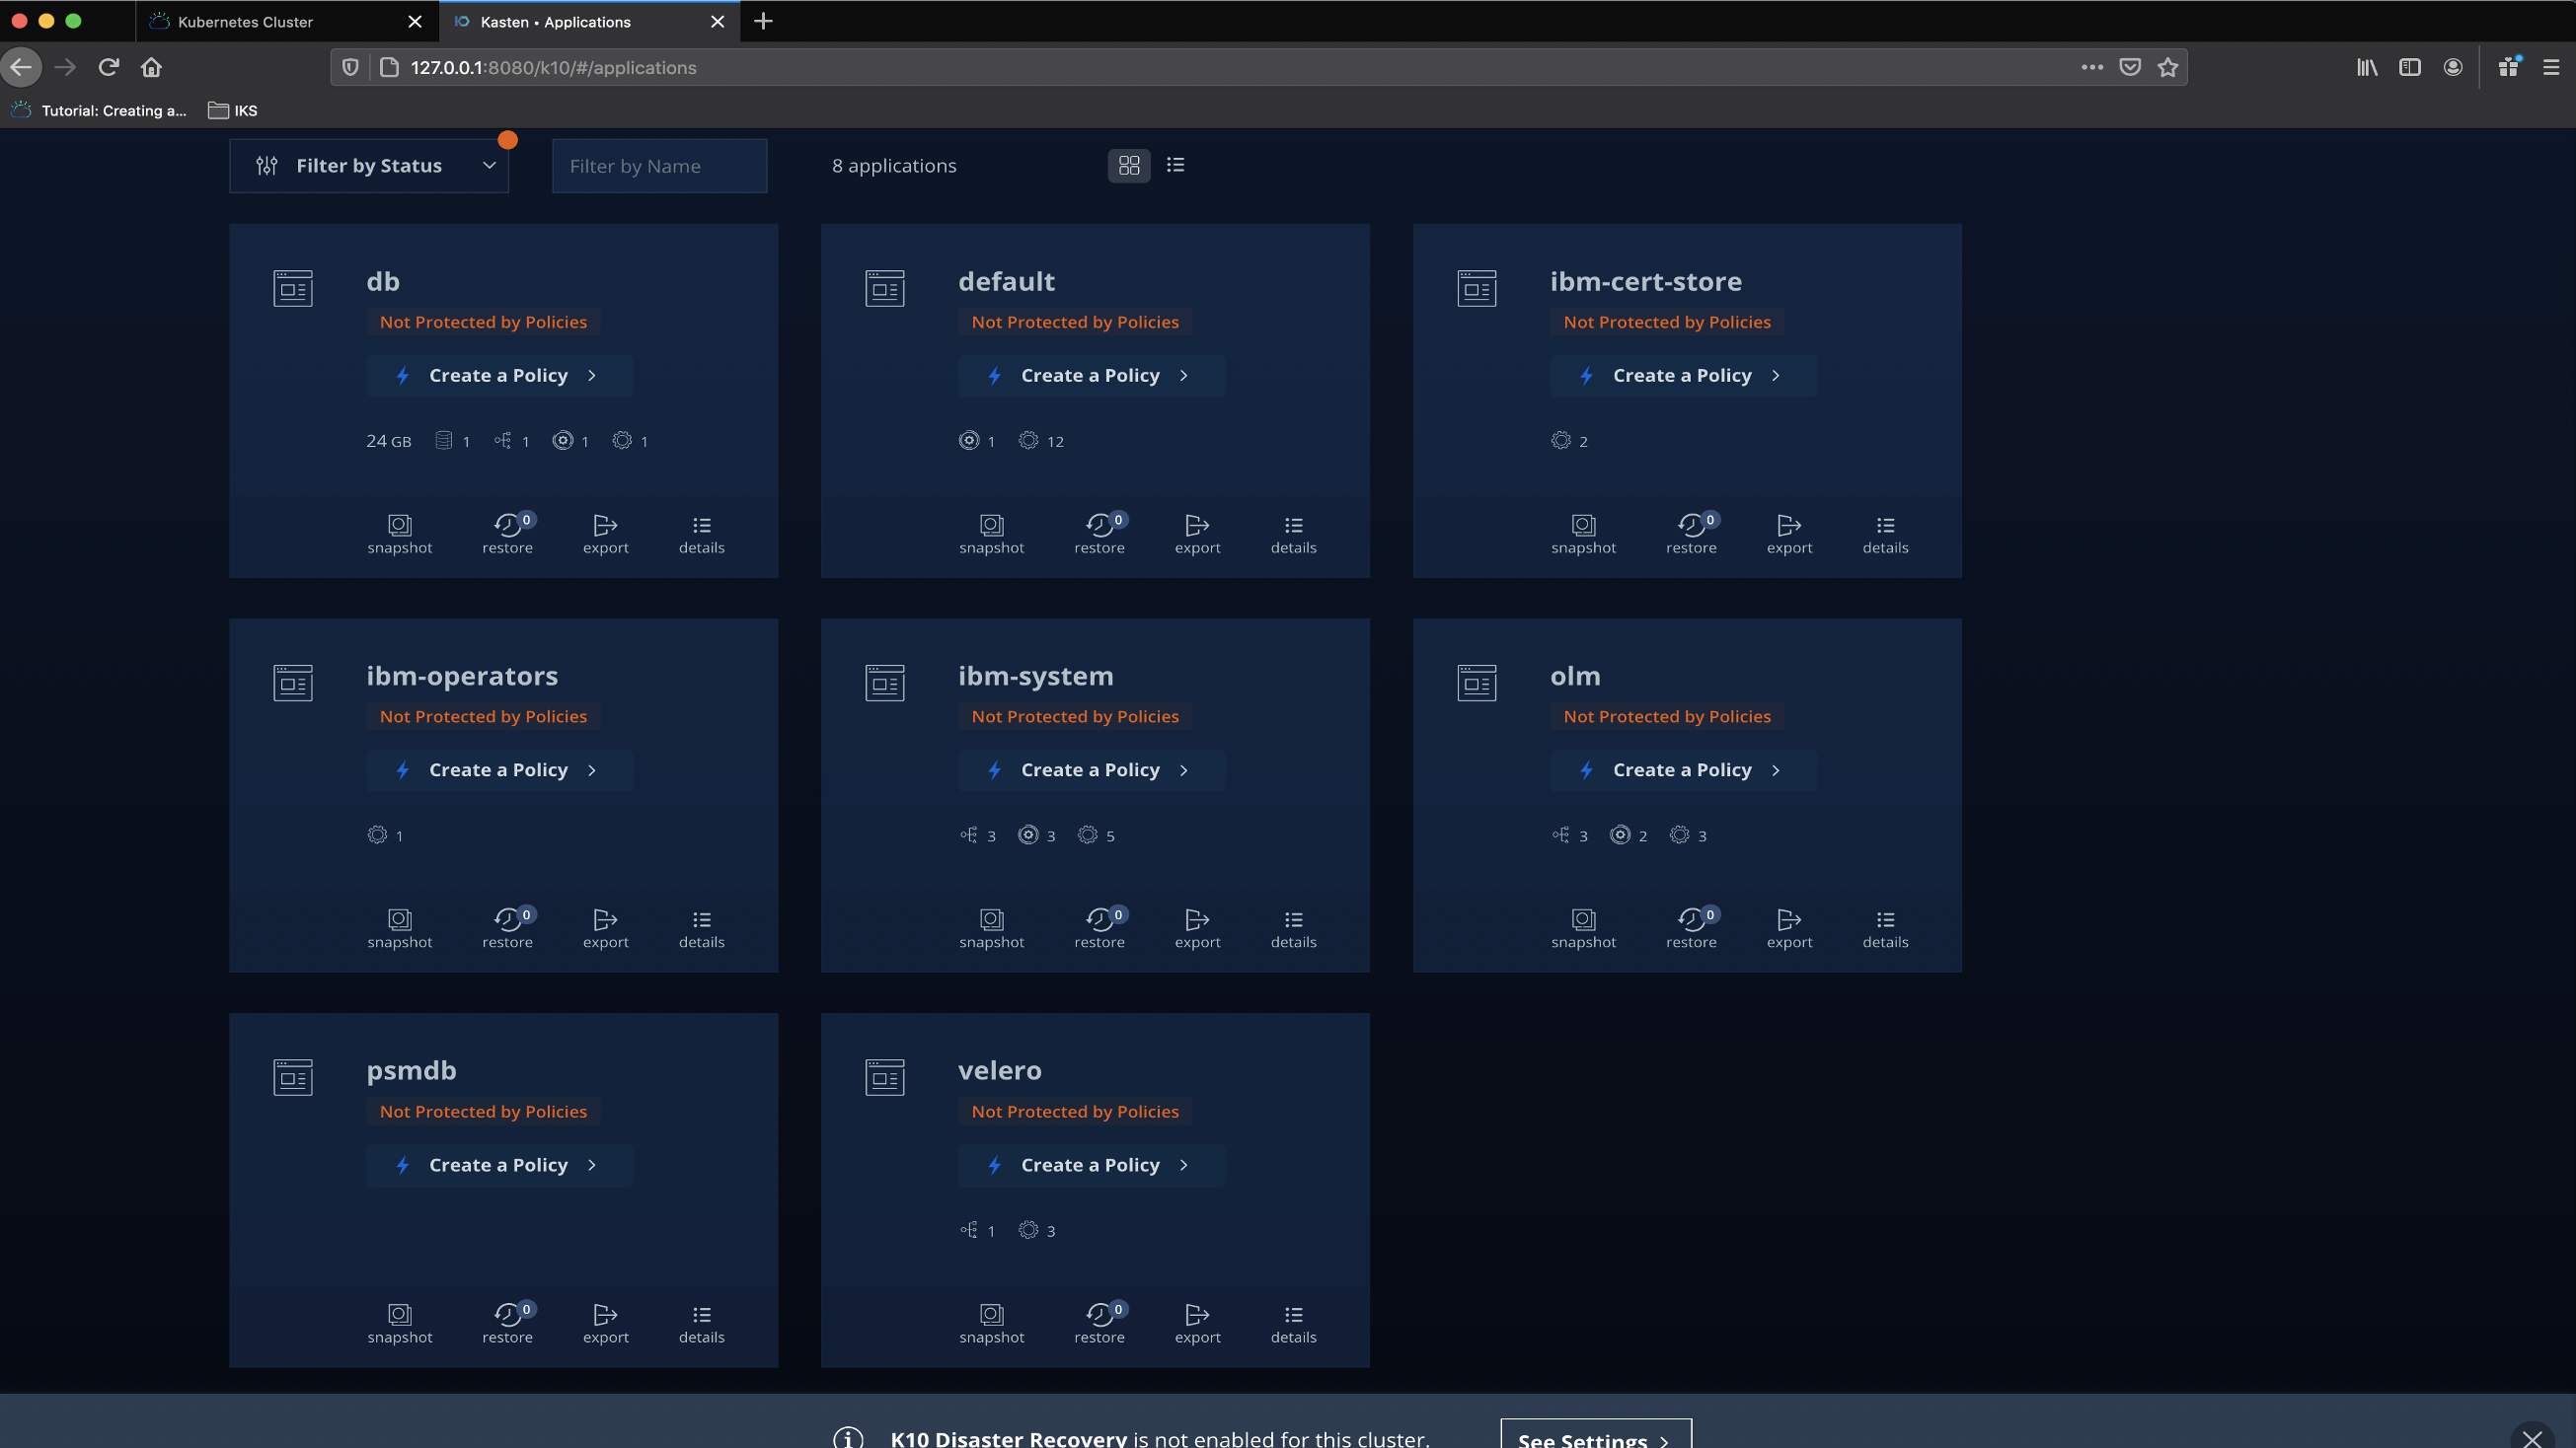Switch to grid card view
This screenshot has width=2576, height=1448.
tap(1129, 166)
